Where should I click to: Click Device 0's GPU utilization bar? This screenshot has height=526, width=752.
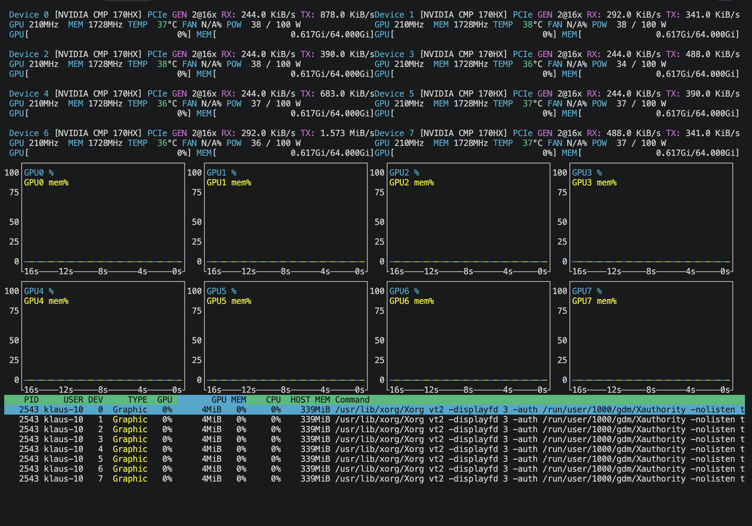coord(100,35)
